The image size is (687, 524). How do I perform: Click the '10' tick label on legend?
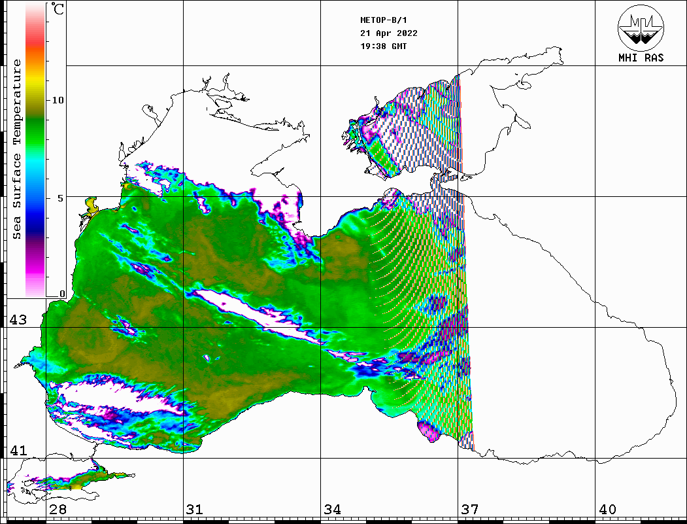58,100
